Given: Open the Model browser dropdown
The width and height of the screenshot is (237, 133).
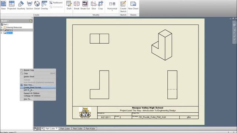Looking at the screenshot, I should pos(5,21).
